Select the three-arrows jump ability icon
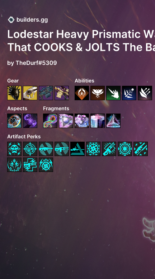155x279 pixels. [145, 93]
